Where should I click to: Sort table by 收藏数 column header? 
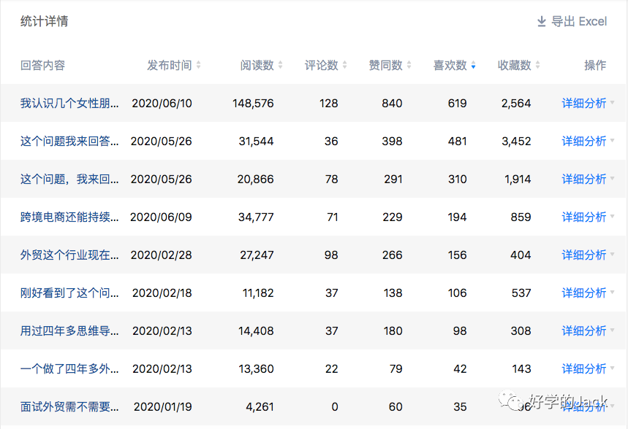[515, 66]
